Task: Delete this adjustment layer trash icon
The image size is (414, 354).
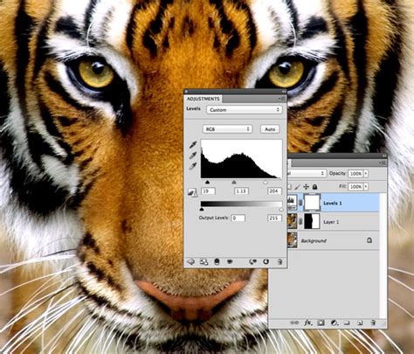Action: coord(279,262)
